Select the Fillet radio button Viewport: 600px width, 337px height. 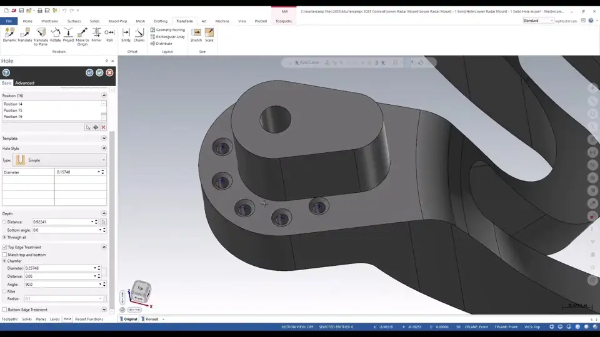click(x=4, y=291)
